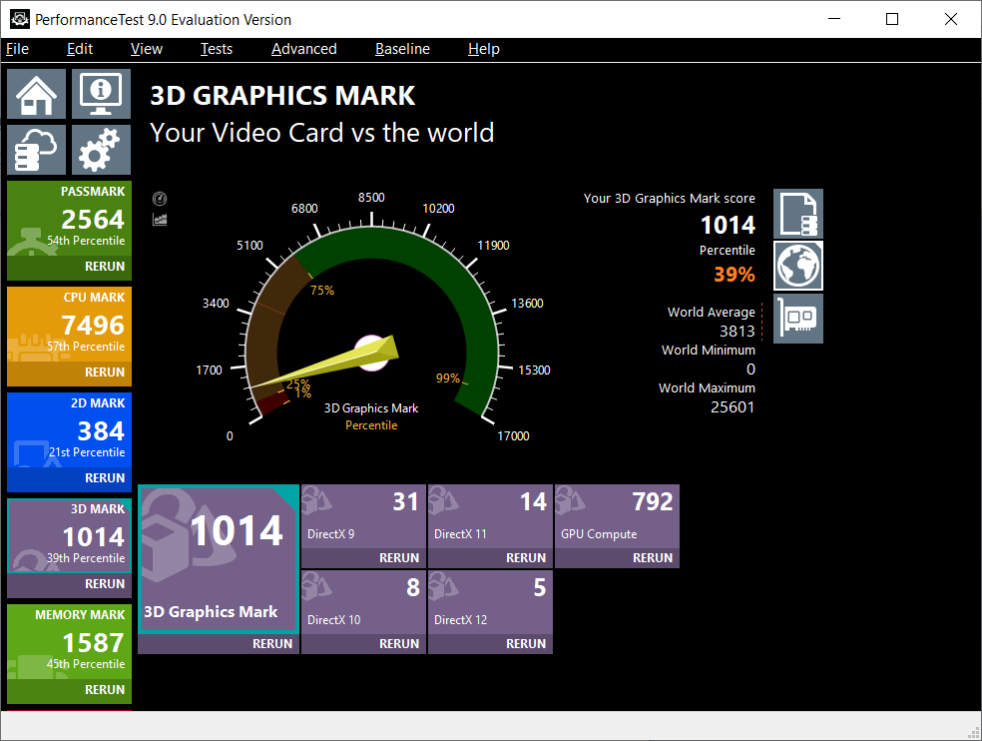Click the save results document icon
The width and height of the screenshot is (982, 741).
pyautogui.click(x=798, y=214)
